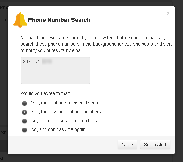Click the 'Phone Number Search' dialog title
This screenshot has width=183, height=162.
pyautogui.click(x=59, y=20)
